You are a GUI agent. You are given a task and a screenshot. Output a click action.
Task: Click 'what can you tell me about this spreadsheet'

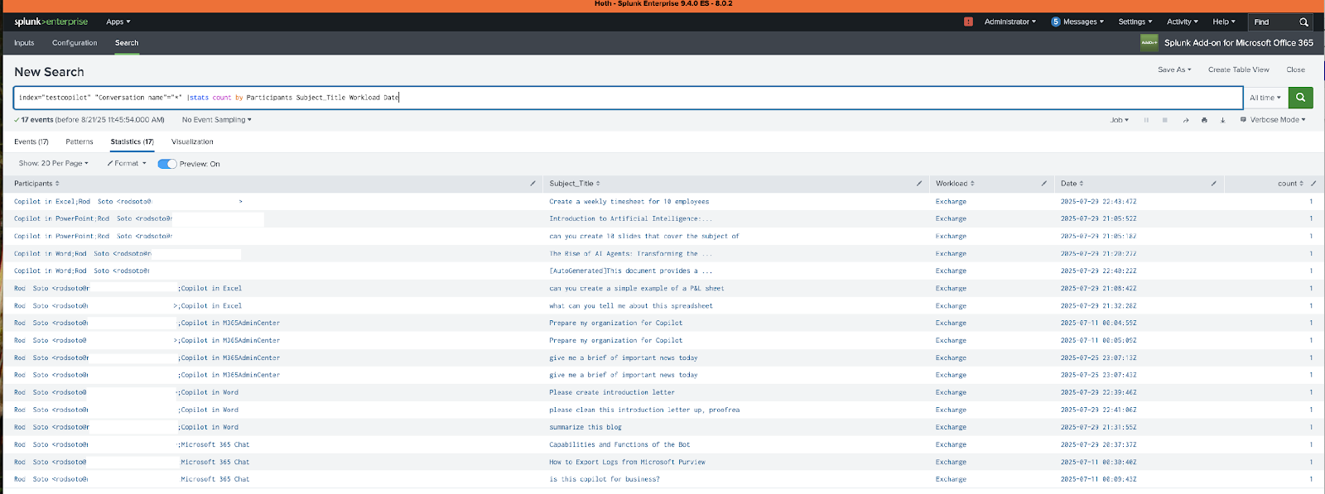[x=630, y=306]
